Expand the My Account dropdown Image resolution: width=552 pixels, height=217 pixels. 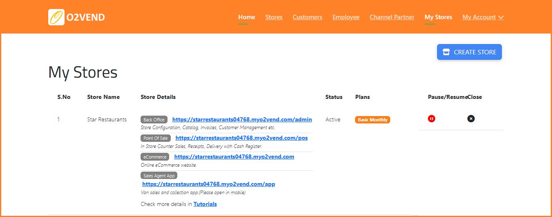tap(483, 17)
